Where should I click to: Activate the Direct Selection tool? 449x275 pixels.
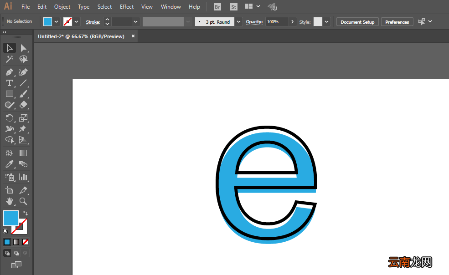point(23,48)
